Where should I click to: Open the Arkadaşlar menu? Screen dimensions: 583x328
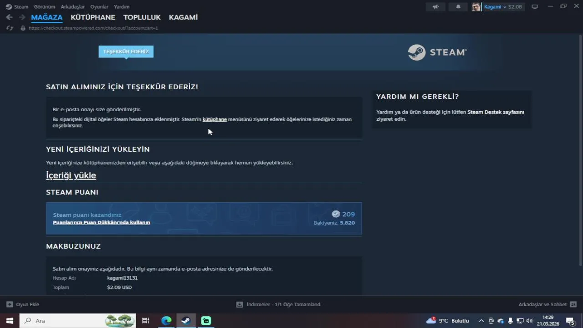click(x=72, y=7)
